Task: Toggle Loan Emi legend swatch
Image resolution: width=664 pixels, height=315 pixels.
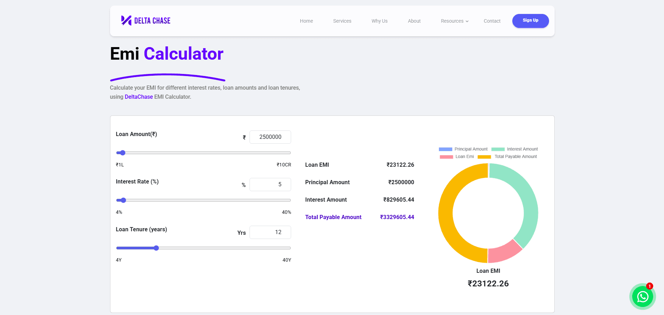Action: pyautogui.click(x=446, y=157)
